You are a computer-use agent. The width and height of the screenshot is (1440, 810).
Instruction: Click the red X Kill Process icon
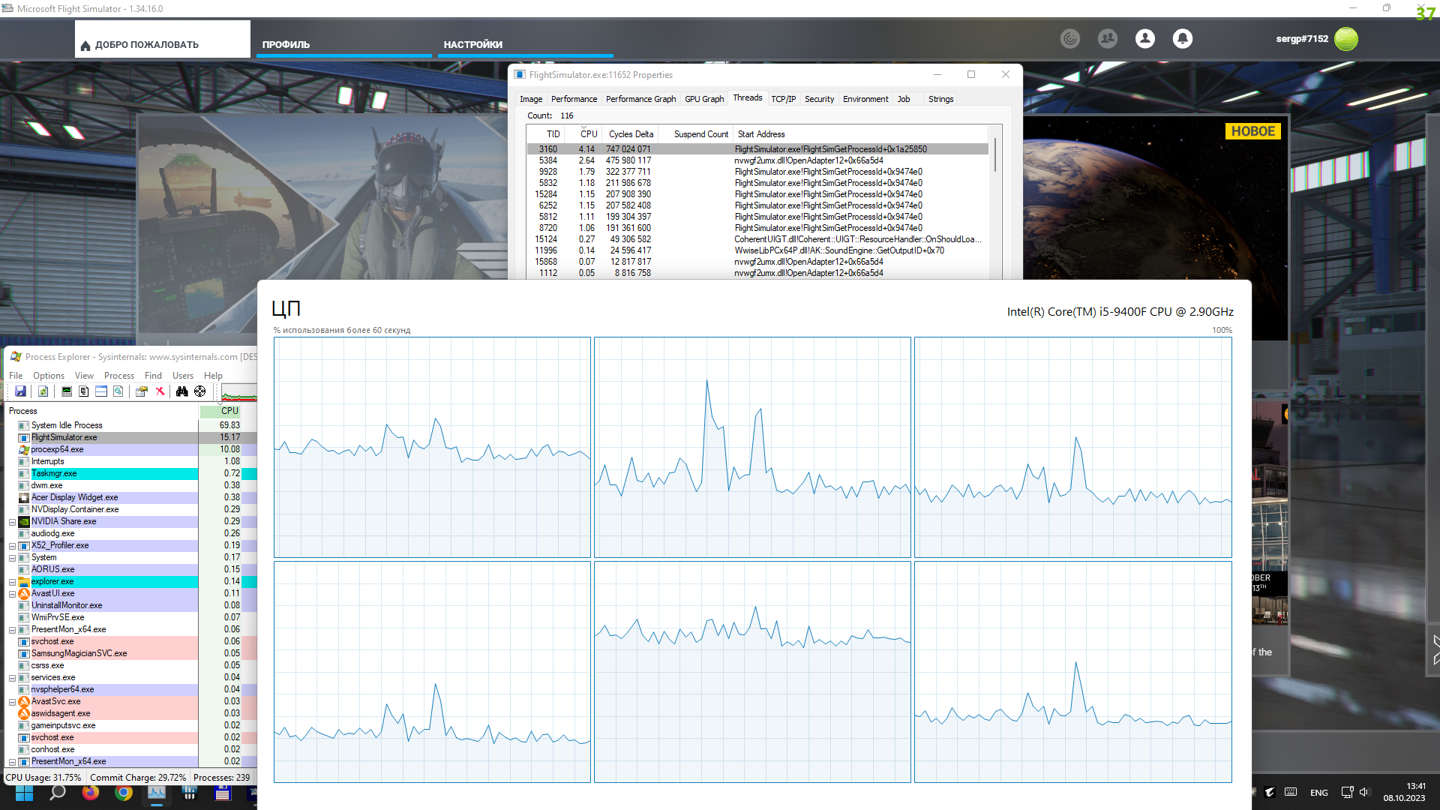tap(160, 391)
